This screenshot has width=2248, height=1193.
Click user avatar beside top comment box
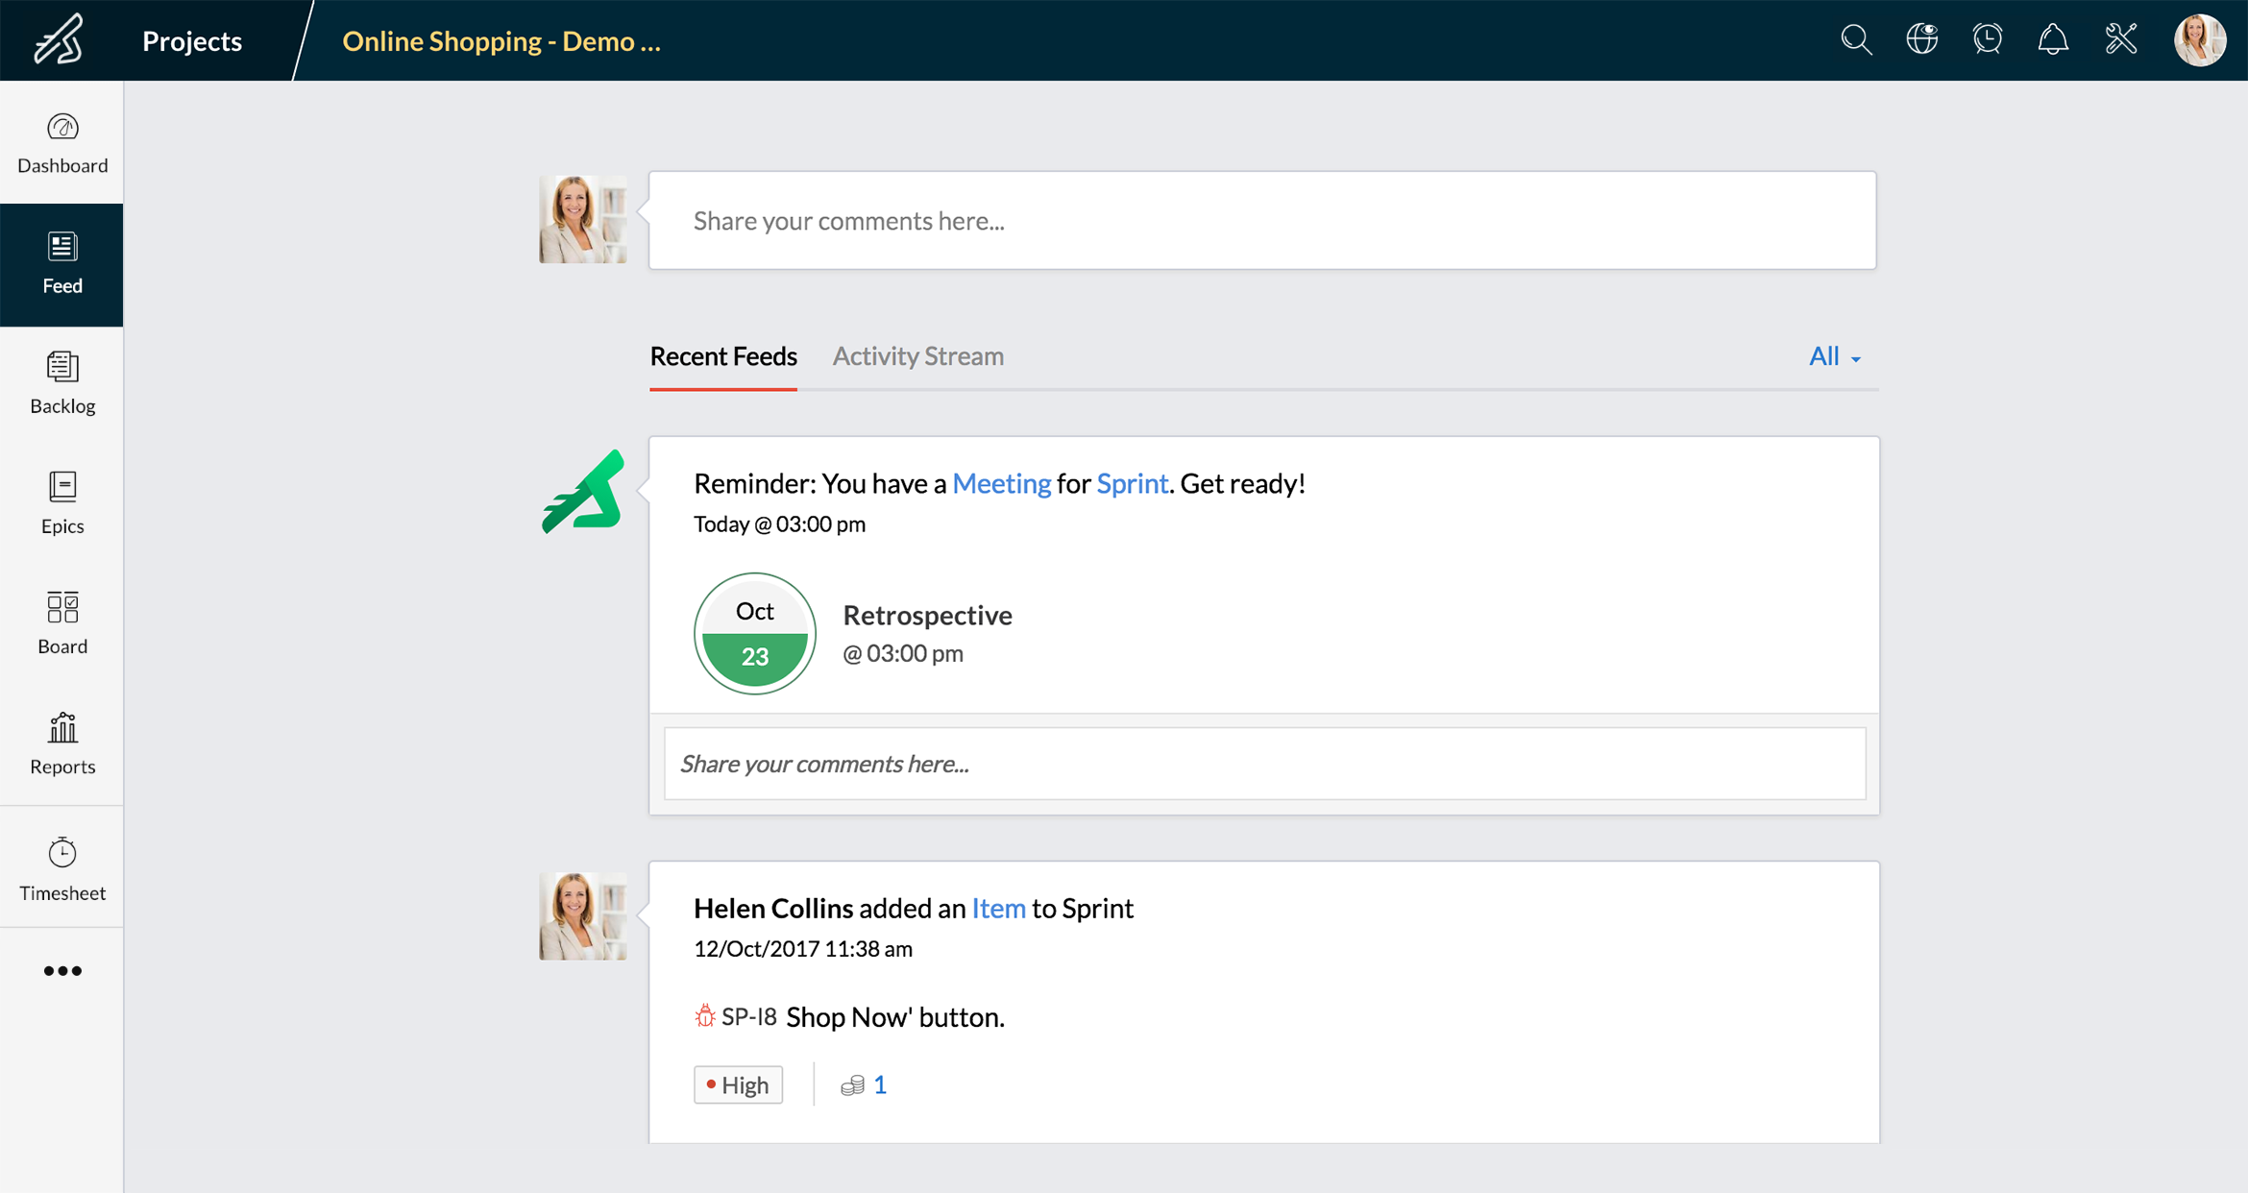point(583,219)
